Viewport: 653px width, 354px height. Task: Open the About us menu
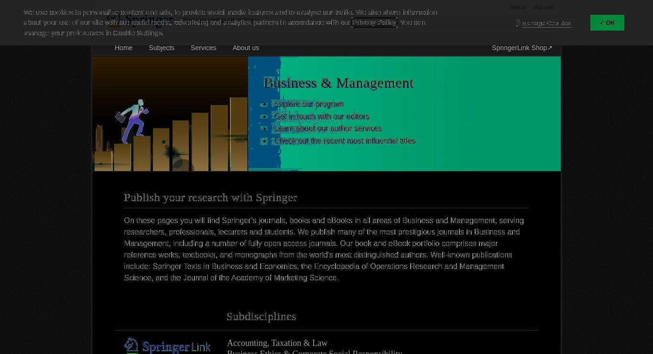pos(246,48)
